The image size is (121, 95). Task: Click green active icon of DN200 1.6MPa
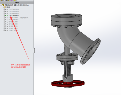click(x=6, y=16)
